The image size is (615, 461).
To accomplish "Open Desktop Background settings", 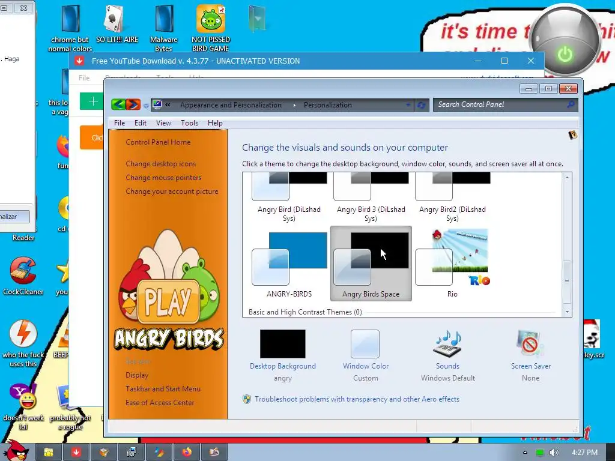I will pos(282,355).
